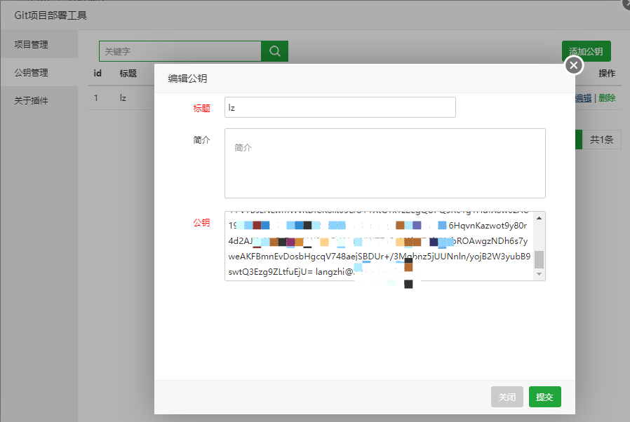630x422 pixels.
Task: Click the 公钥 textarea scroll-up arrow
Action: point(539,218)
